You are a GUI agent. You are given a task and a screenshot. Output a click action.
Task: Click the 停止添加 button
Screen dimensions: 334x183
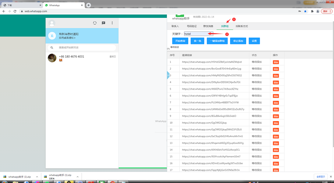click(238, 41)
